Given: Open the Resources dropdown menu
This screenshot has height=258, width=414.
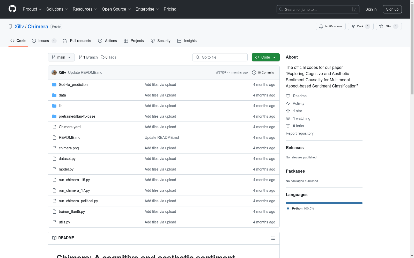Looking at the screenshot, I should pyautogui.click(x=85, y=9).
